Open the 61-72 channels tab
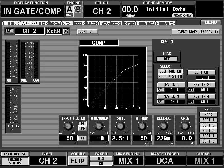This screenshot has height=168, width=224. click(x=105, y=24)
